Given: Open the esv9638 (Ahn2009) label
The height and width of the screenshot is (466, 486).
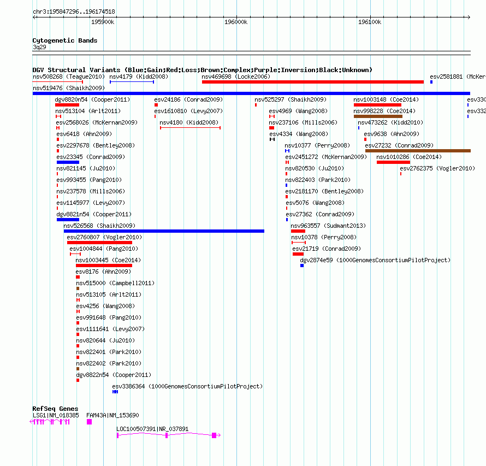Looking at the screenshot, I should click(392, 134).
